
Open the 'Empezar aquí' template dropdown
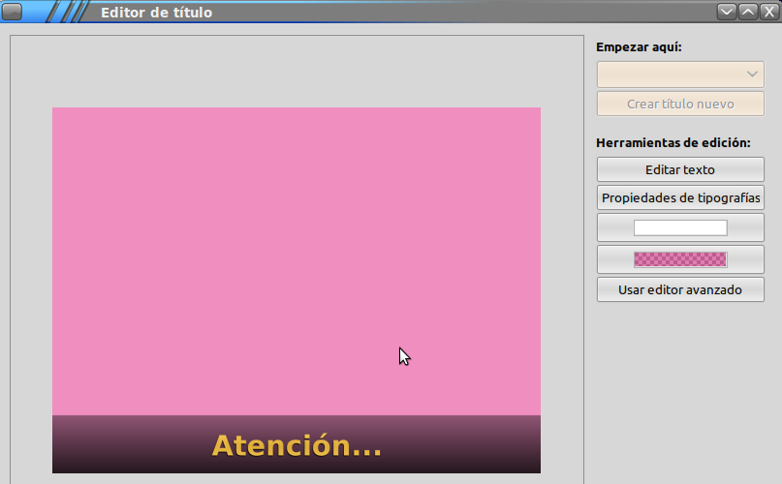point(680,75)
